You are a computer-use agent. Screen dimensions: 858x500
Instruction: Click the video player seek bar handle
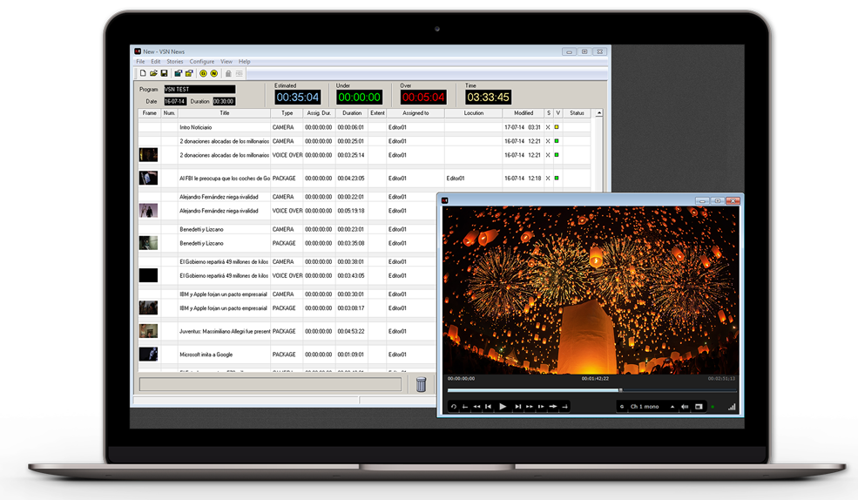(620, 390)
